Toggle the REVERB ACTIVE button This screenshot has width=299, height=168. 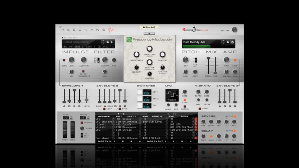click(x=235, y=116)
